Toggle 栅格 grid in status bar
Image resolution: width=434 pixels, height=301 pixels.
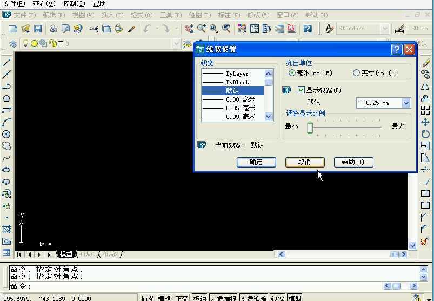[x=164, y=298]
